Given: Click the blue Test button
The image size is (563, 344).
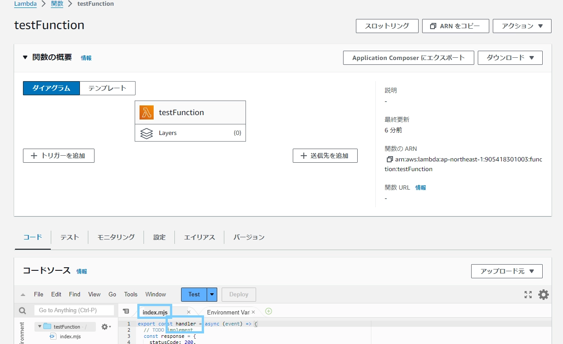Looking at the screenshot, I should (194, 294).
